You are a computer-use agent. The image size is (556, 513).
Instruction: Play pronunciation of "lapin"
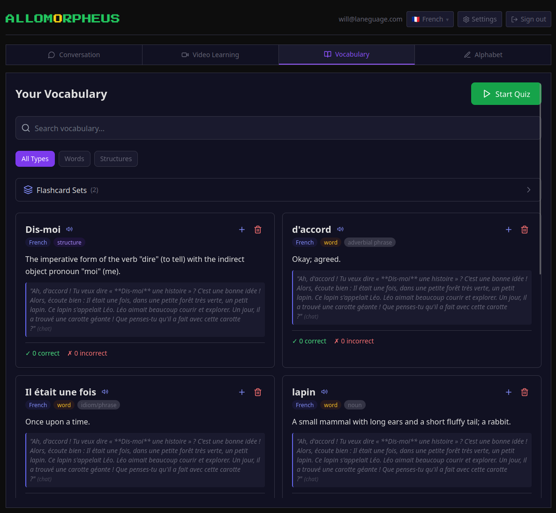point(324,392)
